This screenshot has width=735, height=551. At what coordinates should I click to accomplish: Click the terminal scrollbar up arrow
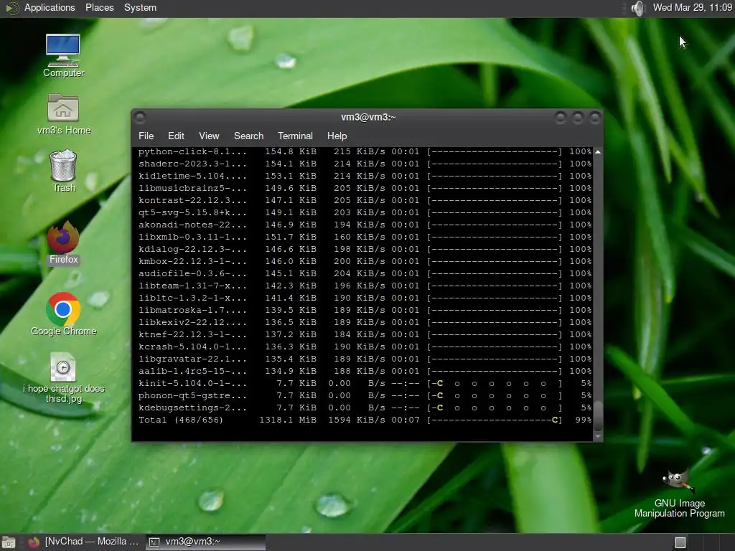point(598,152)
